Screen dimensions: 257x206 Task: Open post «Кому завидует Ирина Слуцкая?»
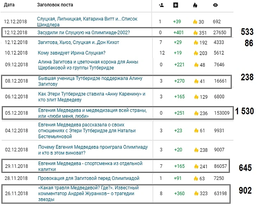[x=72, y=53]
